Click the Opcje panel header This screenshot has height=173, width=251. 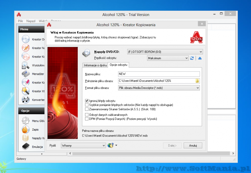[31, 111]
